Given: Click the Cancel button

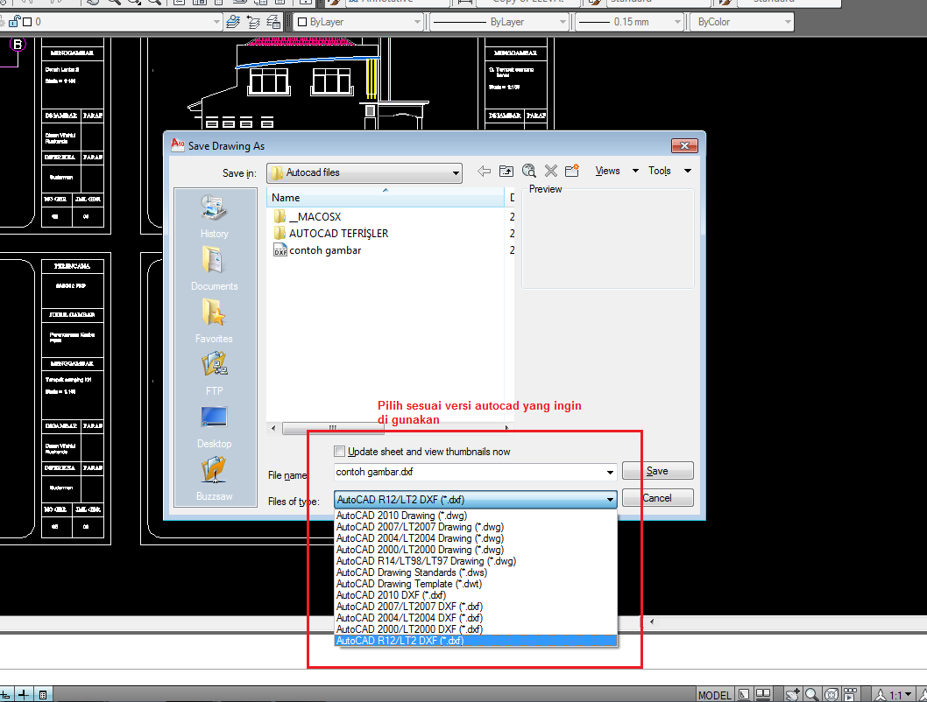Looking at the screenshot, I should click(x=657, y=498).
